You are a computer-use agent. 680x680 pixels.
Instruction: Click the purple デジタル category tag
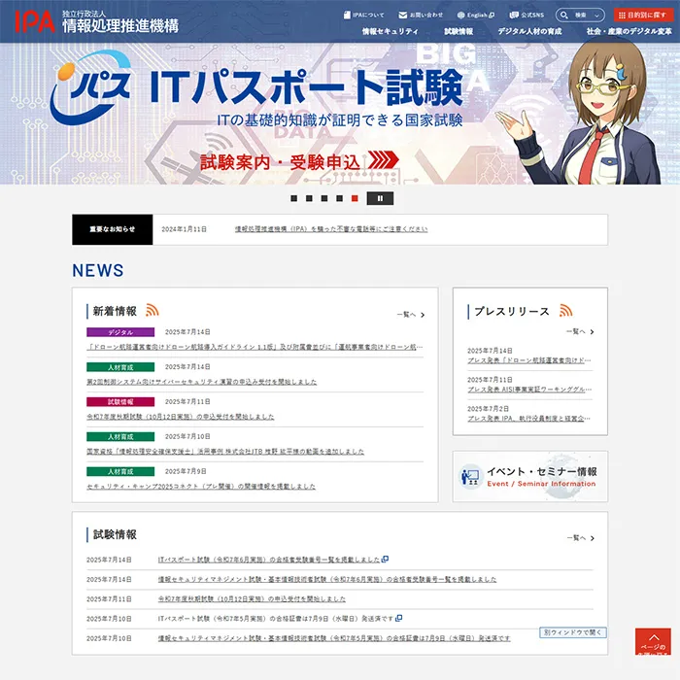coord(120,332)
